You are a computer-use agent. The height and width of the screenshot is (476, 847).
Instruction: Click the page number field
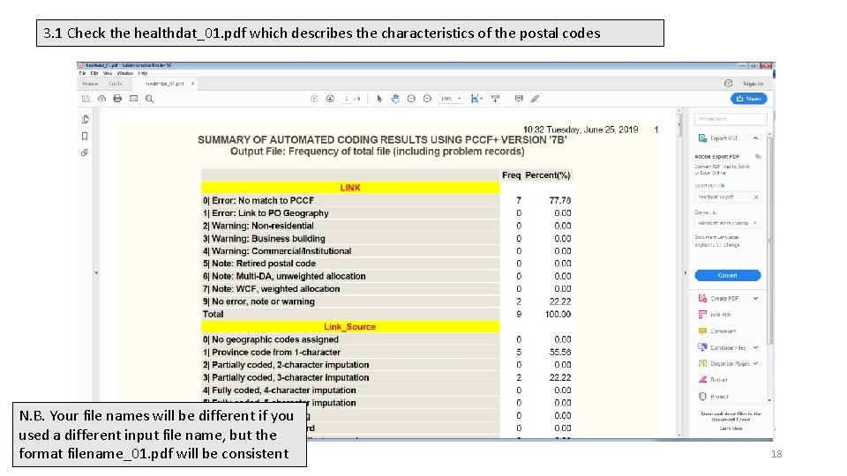[346, 99]
